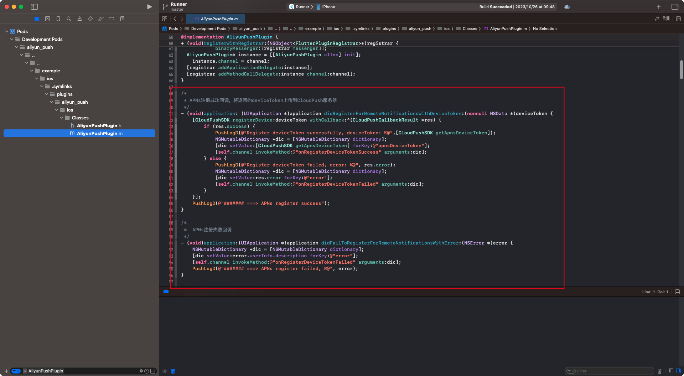684x376 pixels.
Task: Collapse the Pods project tree
Action: (x=6, y=31)
